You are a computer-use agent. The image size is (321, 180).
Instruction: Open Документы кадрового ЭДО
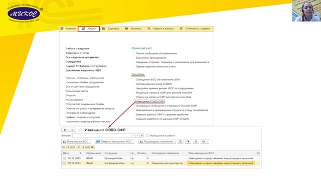83,70
